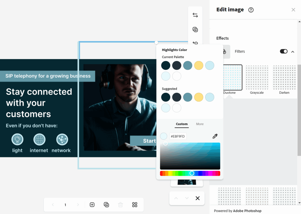Viewport: 301px width, 214px height.
Task: Click the duplicate icon in vertical toolbar
Action: pos(195,30)
